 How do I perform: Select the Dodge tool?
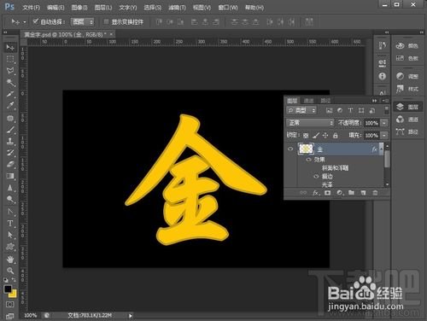10,200
